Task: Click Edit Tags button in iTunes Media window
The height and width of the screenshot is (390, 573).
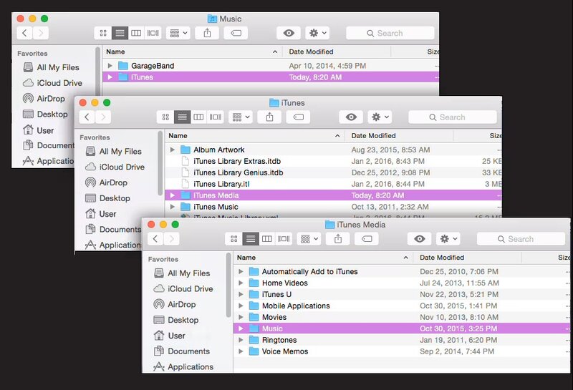Action: coord(367,239)
